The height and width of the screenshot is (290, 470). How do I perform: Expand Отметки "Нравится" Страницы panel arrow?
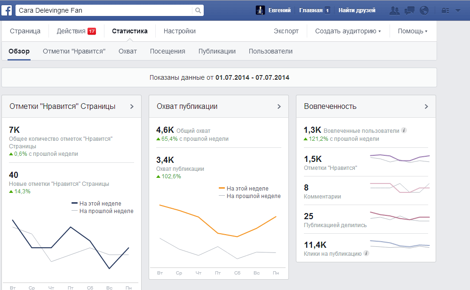coord(132,107)
